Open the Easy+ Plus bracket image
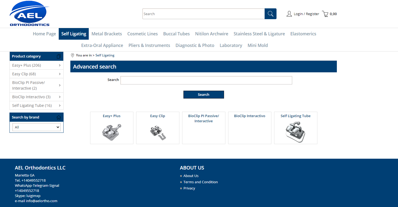This screenshot has width=398, height=207. [x=112, y=132]
